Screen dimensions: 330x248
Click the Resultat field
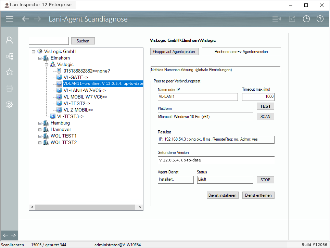pyautogui.click(x=216, y=140)
